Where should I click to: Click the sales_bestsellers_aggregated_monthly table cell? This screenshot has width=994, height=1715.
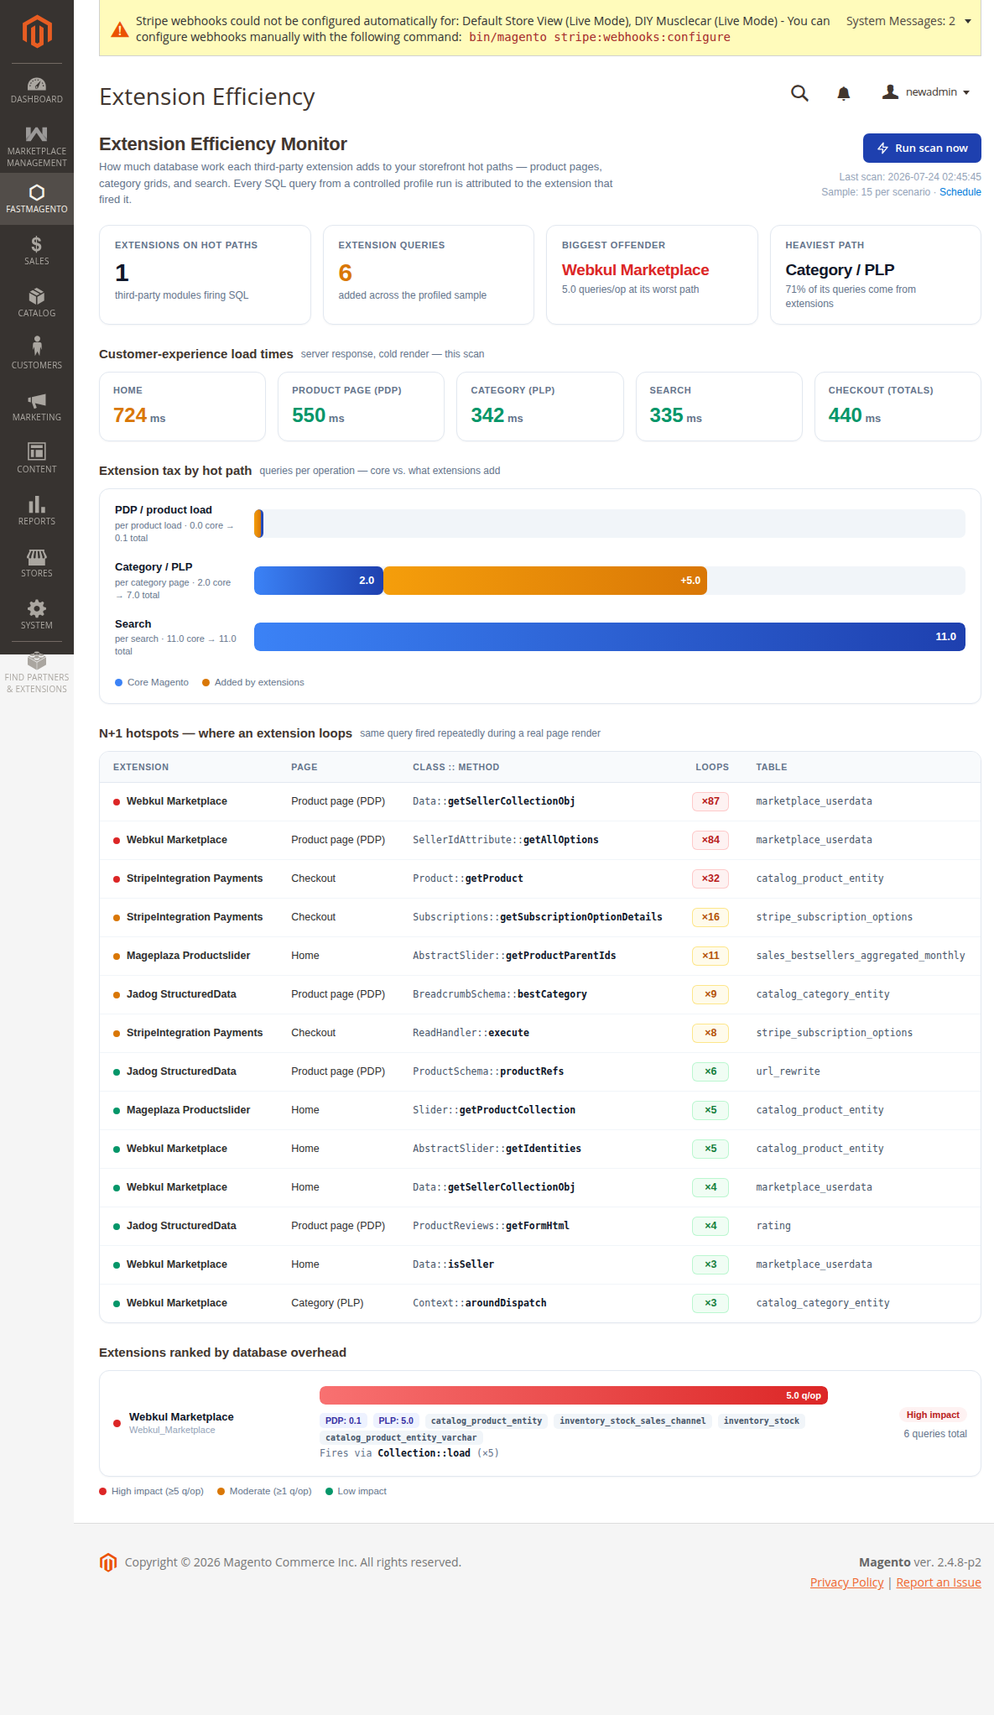coord(861,956)
